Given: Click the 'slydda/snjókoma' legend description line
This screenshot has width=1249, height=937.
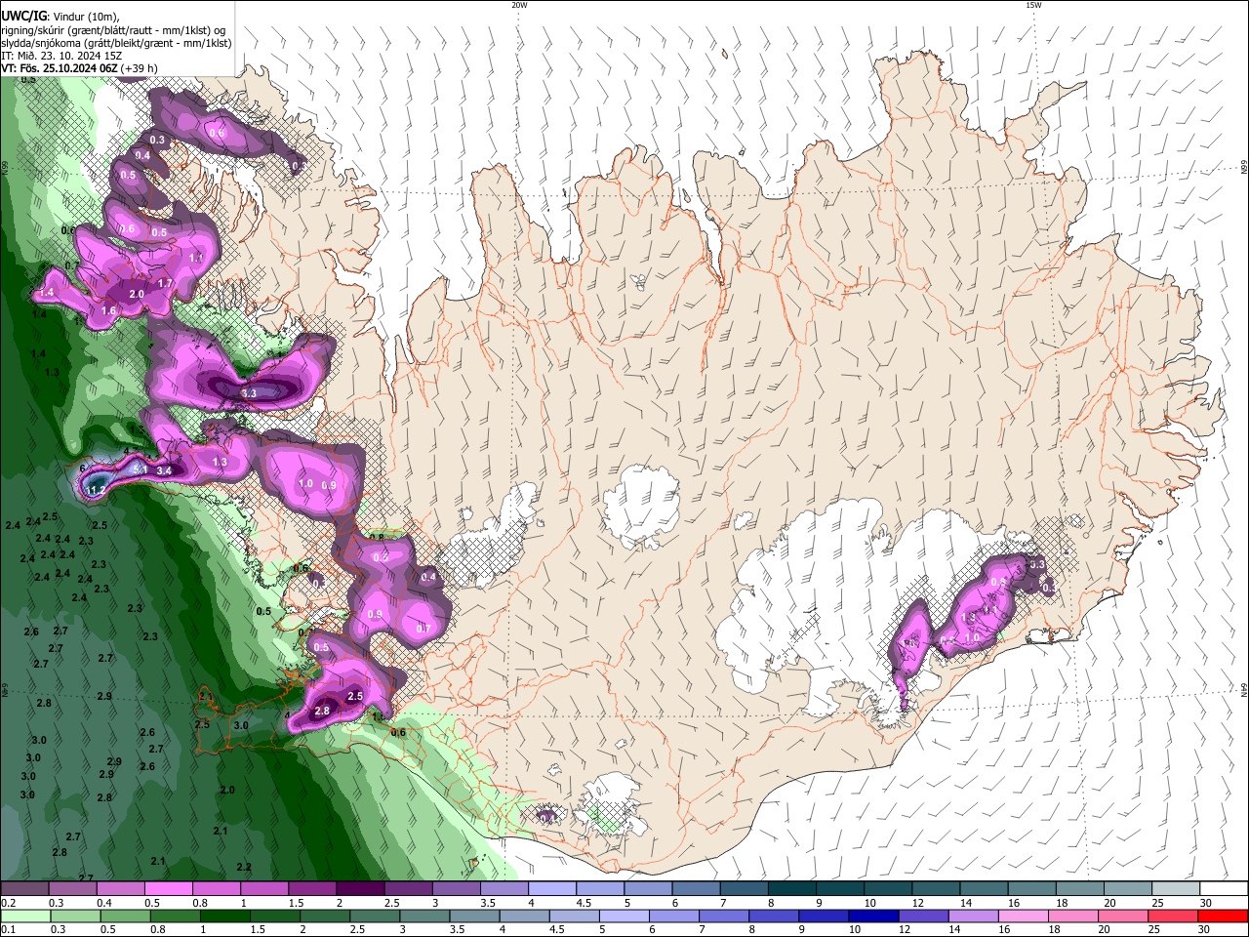Looking at the screenshot, I should coord(116,43).
